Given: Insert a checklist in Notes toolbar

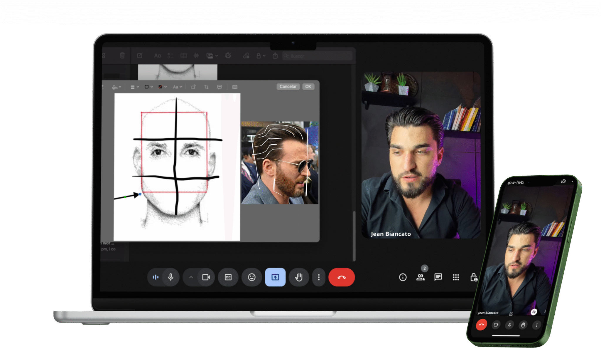Looking at the screenshot, I should [x=170, y=56].
